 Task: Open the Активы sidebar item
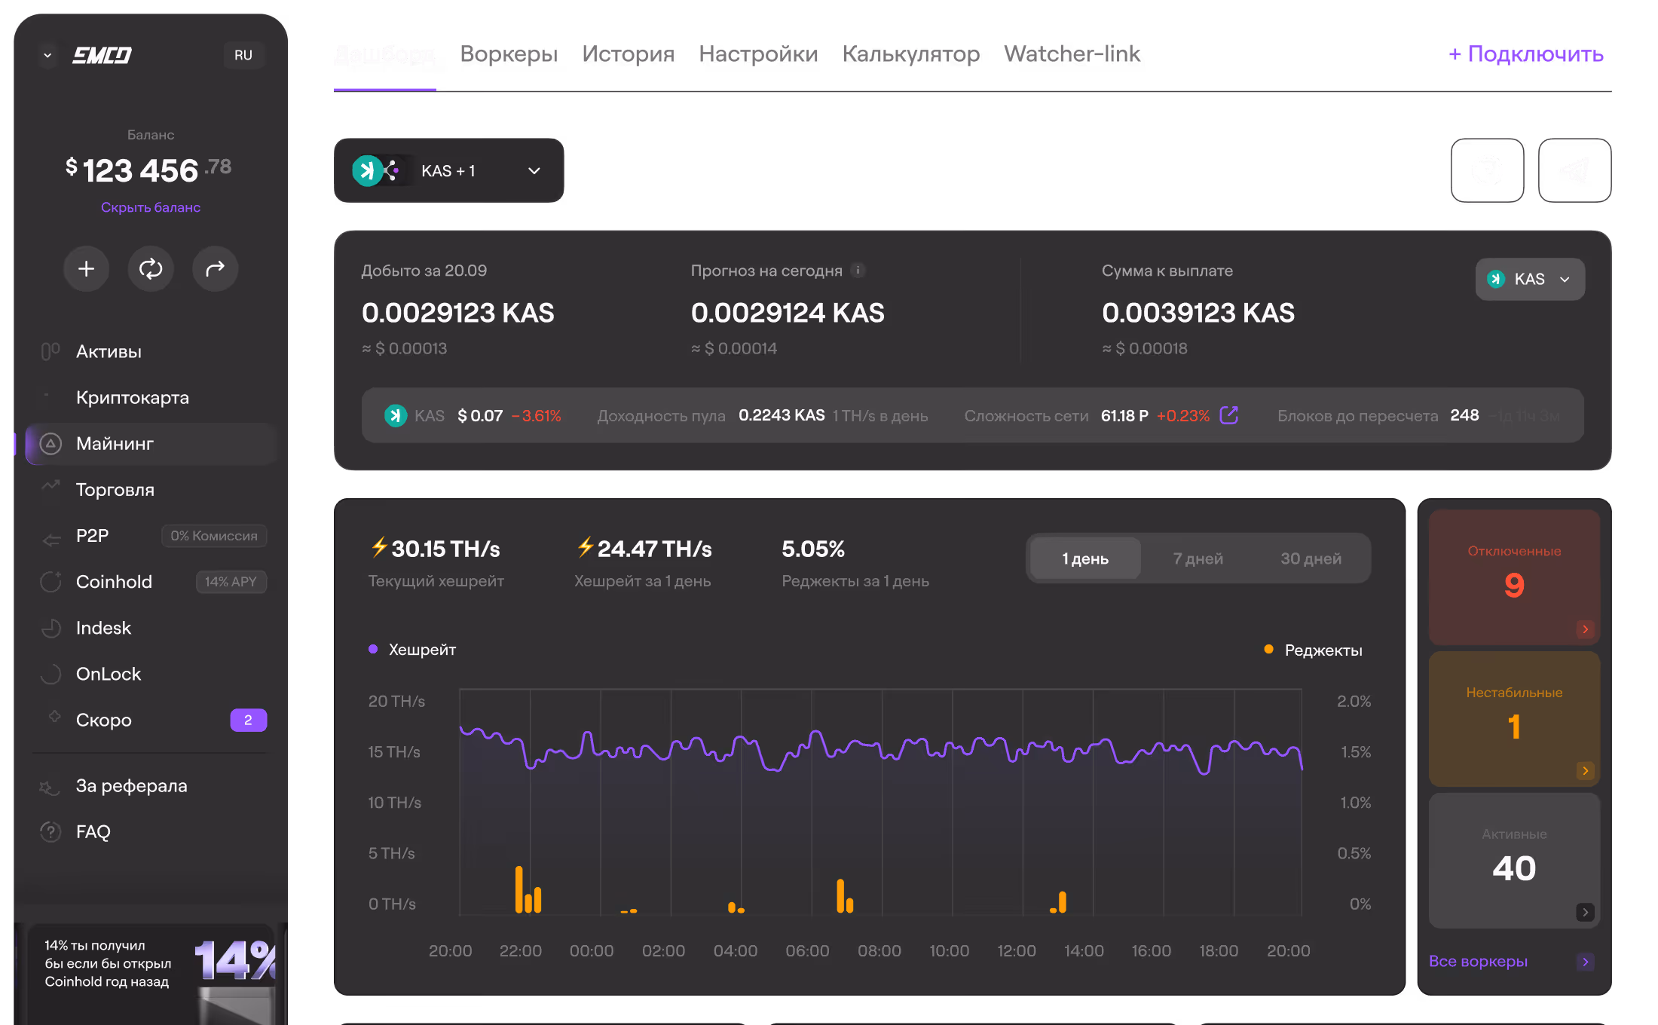[x=151, y=351]
